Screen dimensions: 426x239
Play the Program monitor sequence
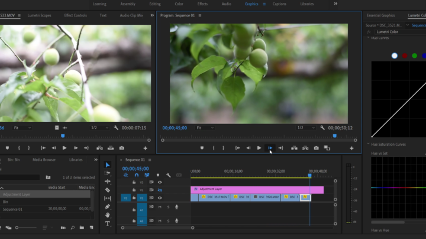[x=259, y=148]
